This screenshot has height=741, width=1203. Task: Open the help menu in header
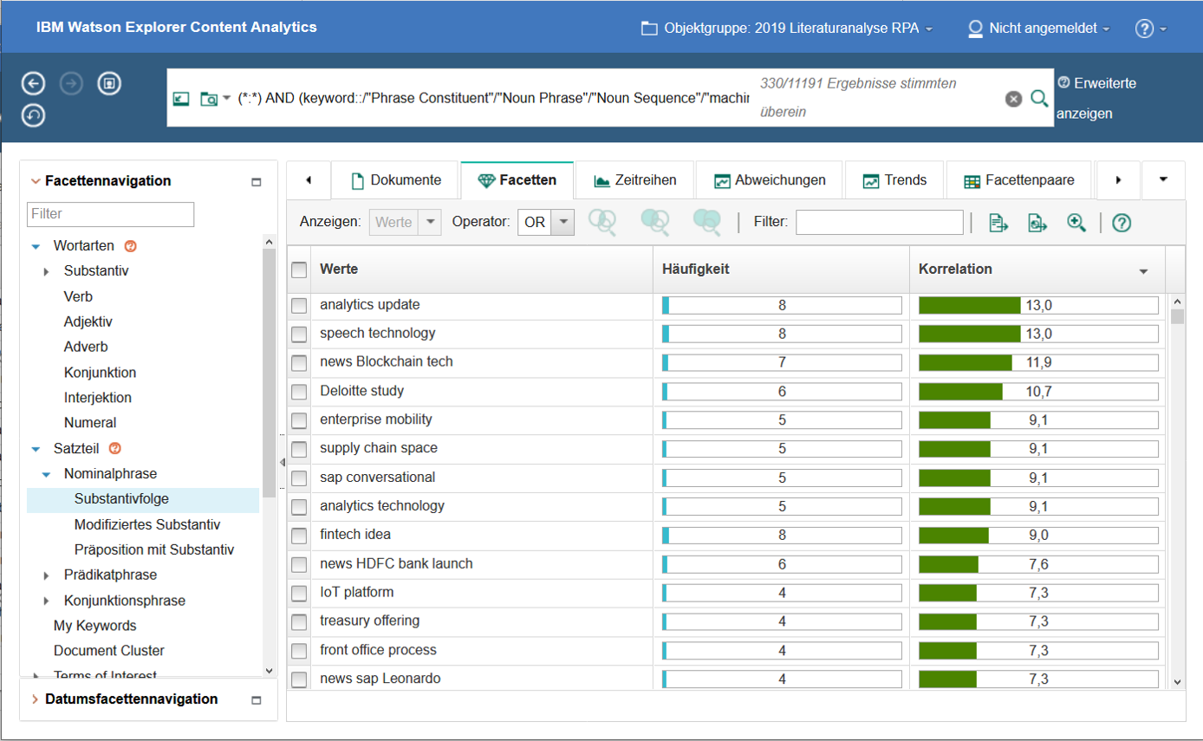click(1150, 29)
